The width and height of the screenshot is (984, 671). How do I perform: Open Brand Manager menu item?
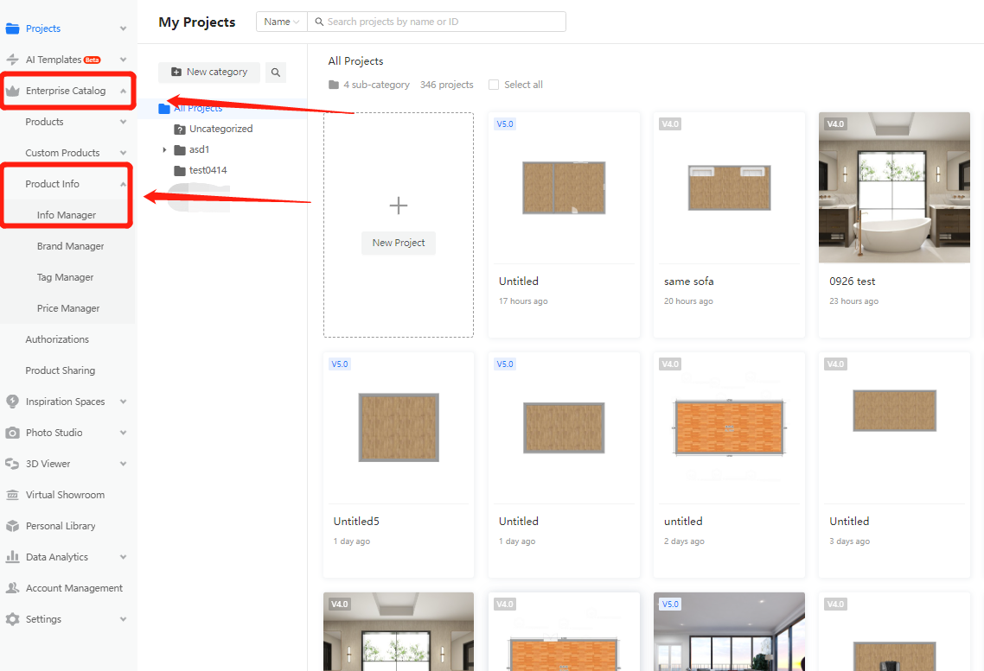(70, 246)
